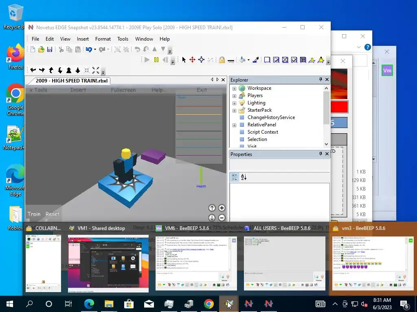Screen dimensions: 417x312
Task: Pin the Properties panel
Action: [320, 154]
